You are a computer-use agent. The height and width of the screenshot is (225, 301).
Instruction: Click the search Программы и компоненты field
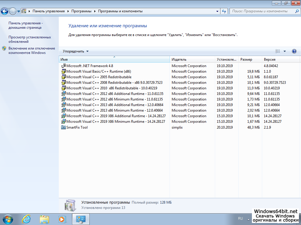click(262, 11)
